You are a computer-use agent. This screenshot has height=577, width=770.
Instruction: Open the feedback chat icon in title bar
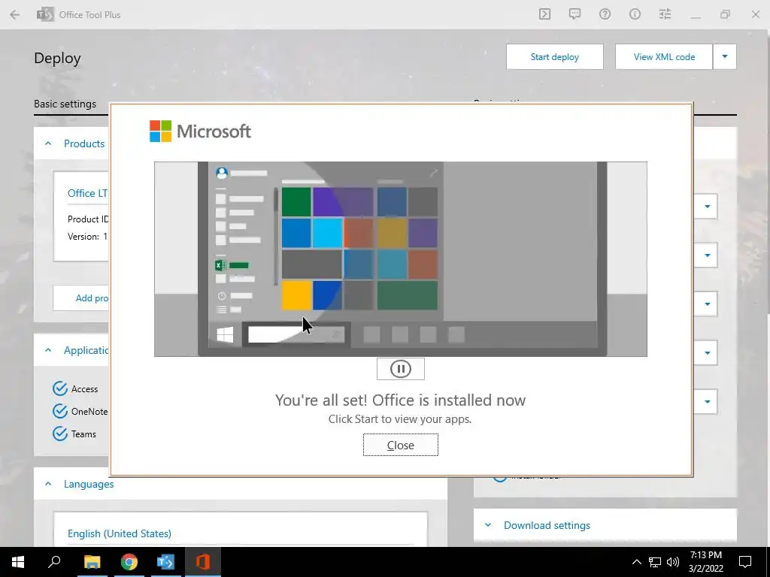click(574, 14)
